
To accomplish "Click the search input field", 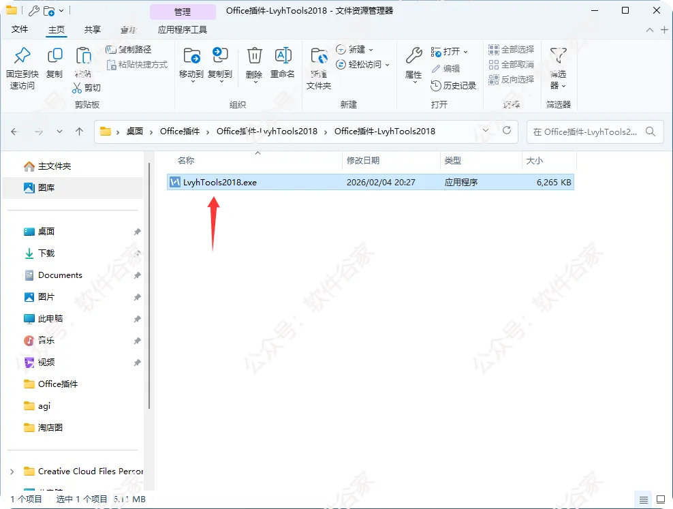I will (586, 132).
